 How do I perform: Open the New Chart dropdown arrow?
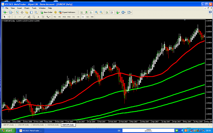click(7, 12)
